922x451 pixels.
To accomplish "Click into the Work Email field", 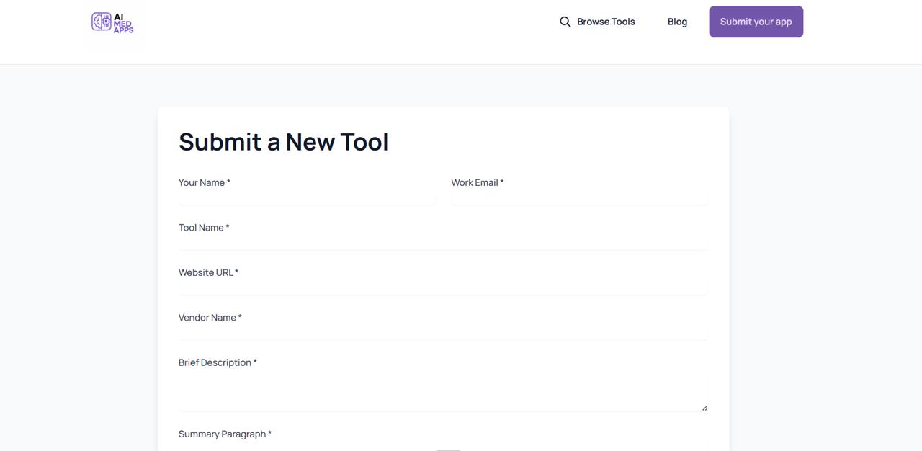I will tap(579, 198).
